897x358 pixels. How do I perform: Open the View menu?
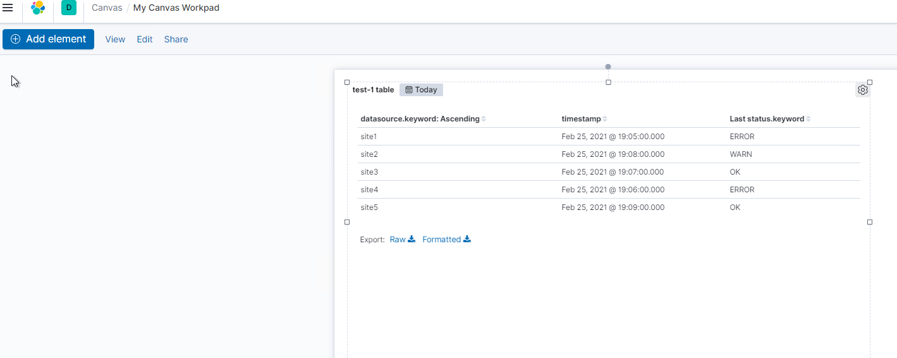pyautogui.click(x=115, y=39)
